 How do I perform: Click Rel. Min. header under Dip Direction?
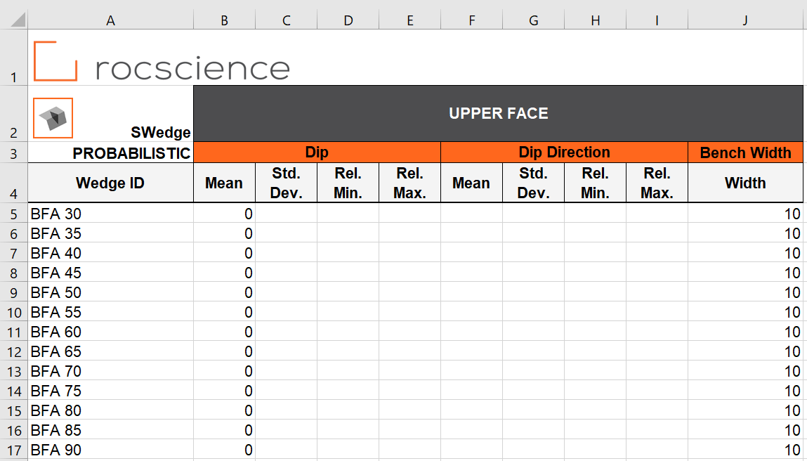[x=595, y=183]
